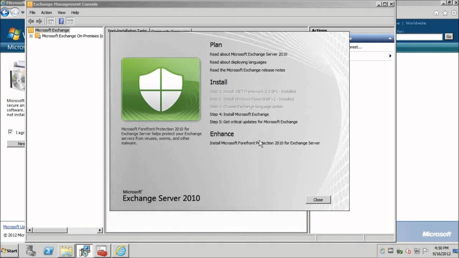
Task: Click the blue Help question mark icon
Action: tap(61, 21)
